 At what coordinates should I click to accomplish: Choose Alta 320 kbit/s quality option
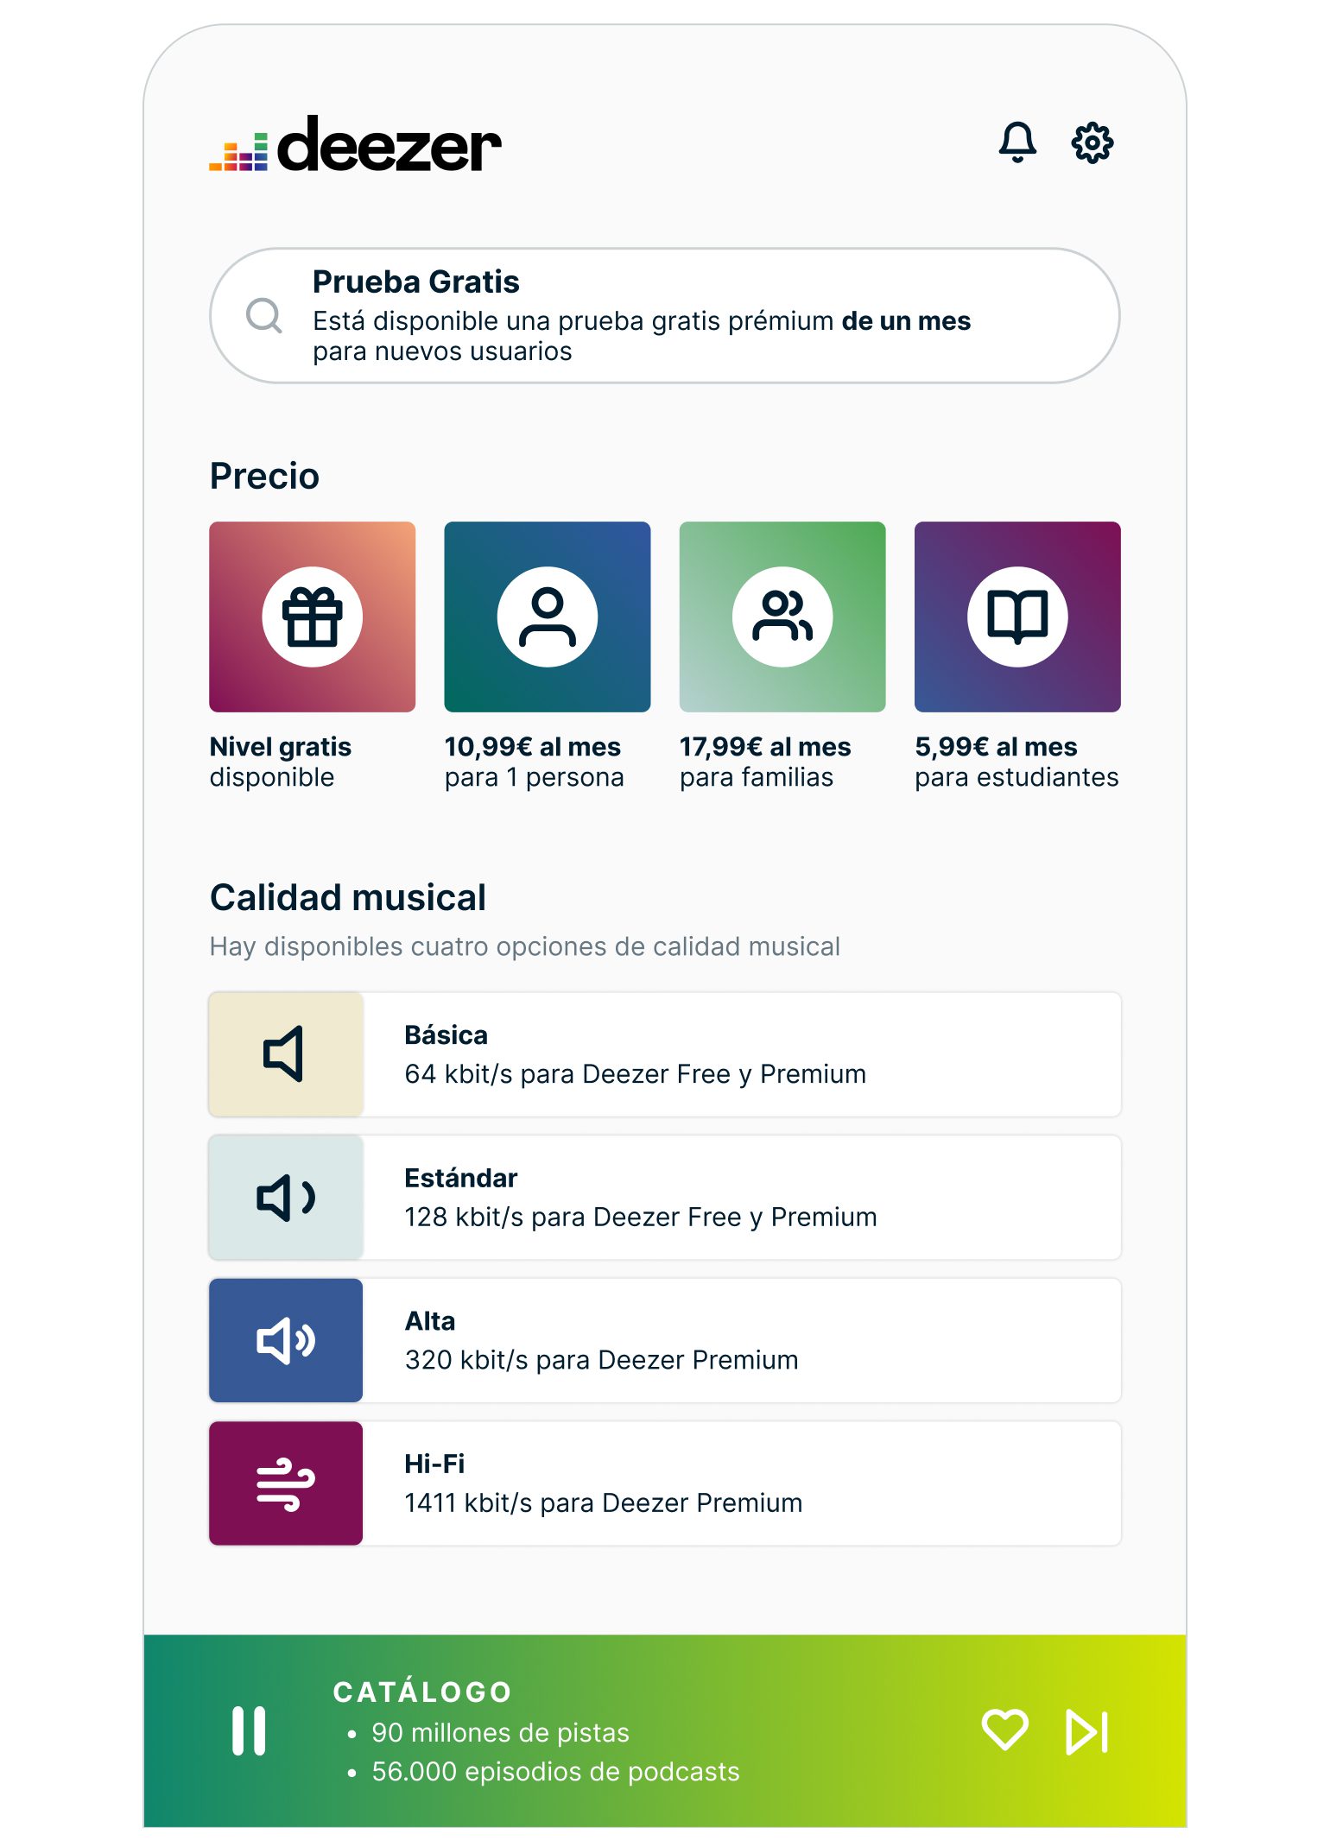pyautogui.click(x=665, y=1340)
